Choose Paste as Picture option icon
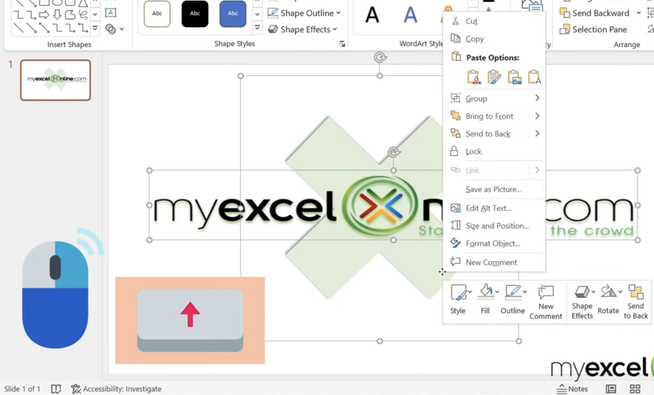 (514, 77)
